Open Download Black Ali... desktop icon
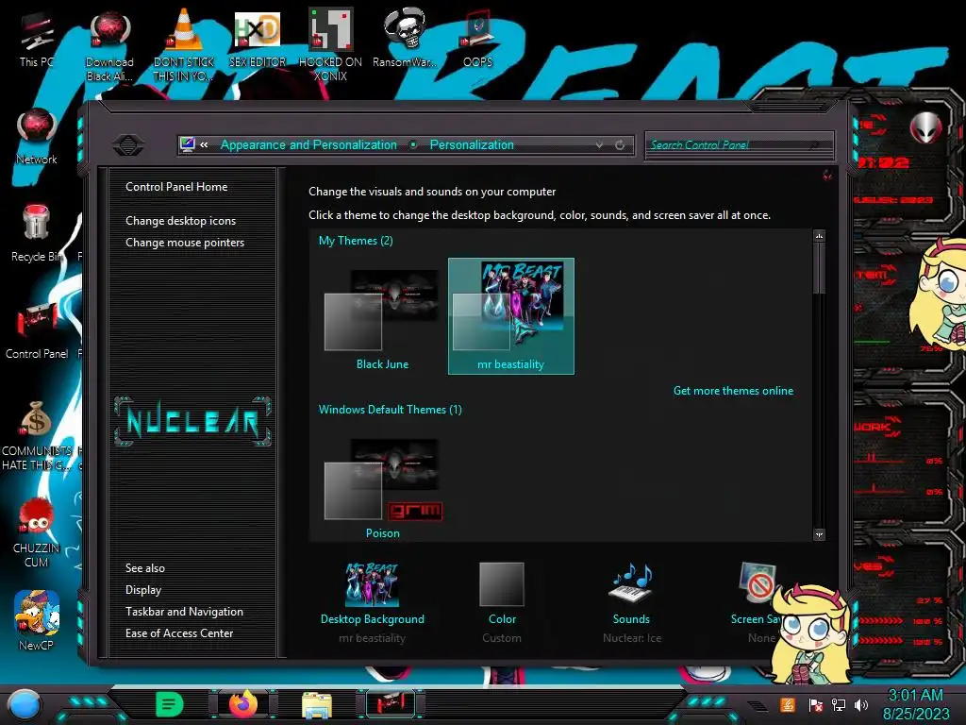This screenshot has width=966, height=725. pos(109,46)
